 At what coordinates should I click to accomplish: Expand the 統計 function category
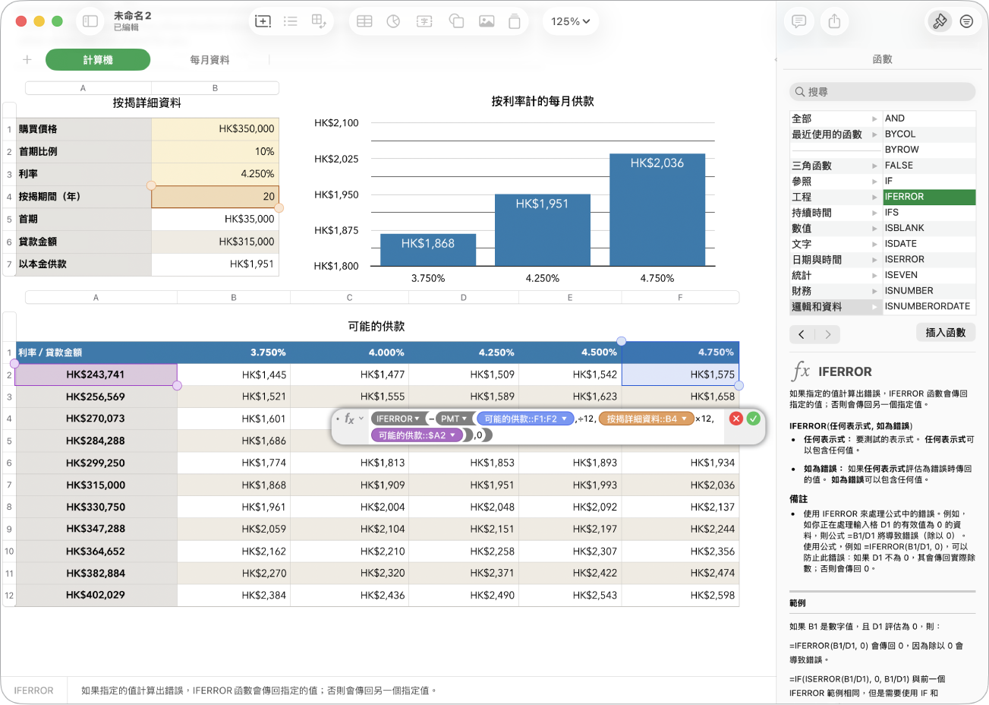point(874,275)
